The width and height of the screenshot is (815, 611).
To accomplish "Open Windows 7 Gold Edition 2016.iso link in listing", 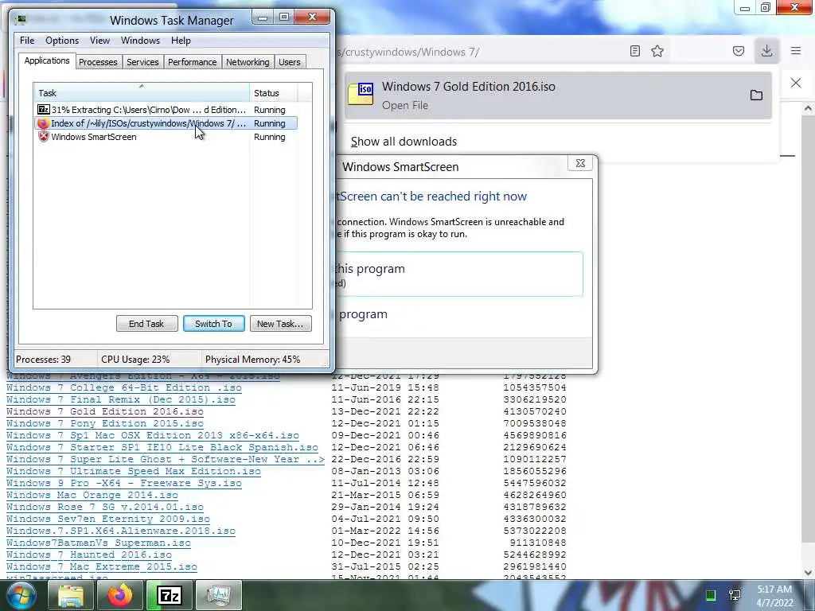I will click(104, 411).
